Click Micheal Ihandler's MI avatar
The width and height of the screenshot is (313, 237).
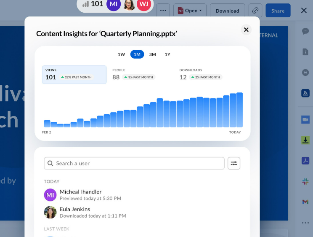pyautogui.click(x=50, y=195)
